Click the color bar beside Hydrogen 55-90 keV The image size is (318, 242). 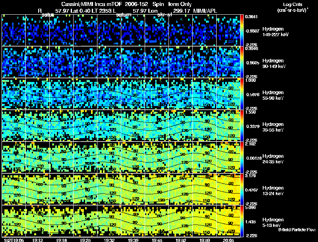[x=242, y=94]
